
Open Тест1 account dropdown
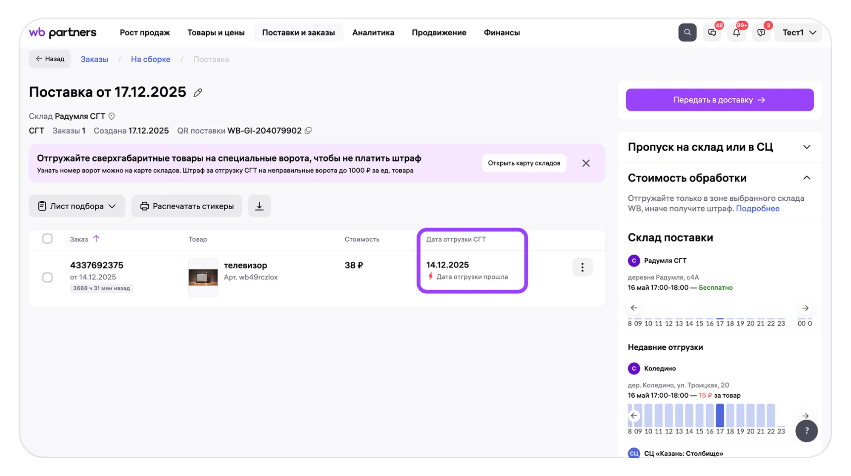(x=799, y=33)
